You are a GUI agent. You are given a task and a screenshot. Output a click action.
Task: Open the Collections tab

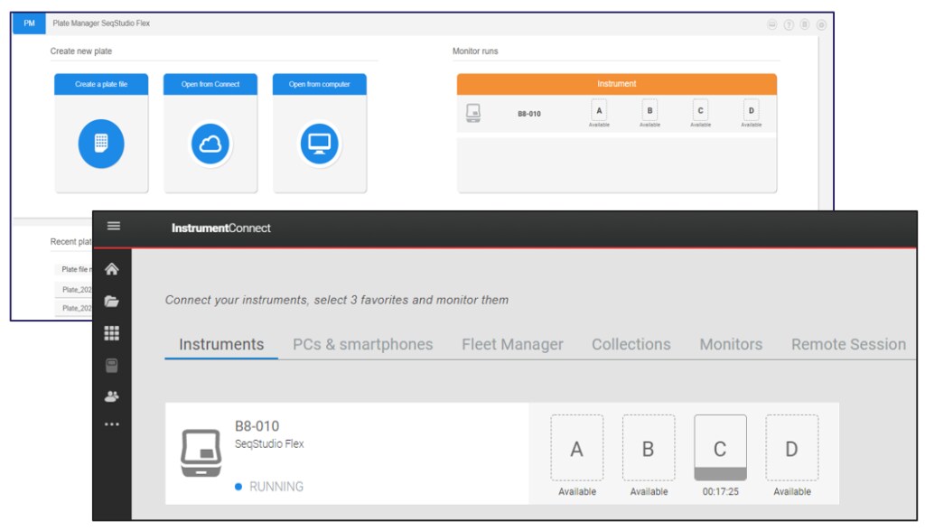(x=631, y=345)
